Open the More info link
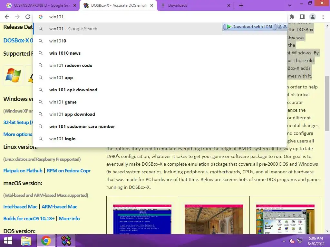Viewport: 330px width, 247px height. point(69,219)
